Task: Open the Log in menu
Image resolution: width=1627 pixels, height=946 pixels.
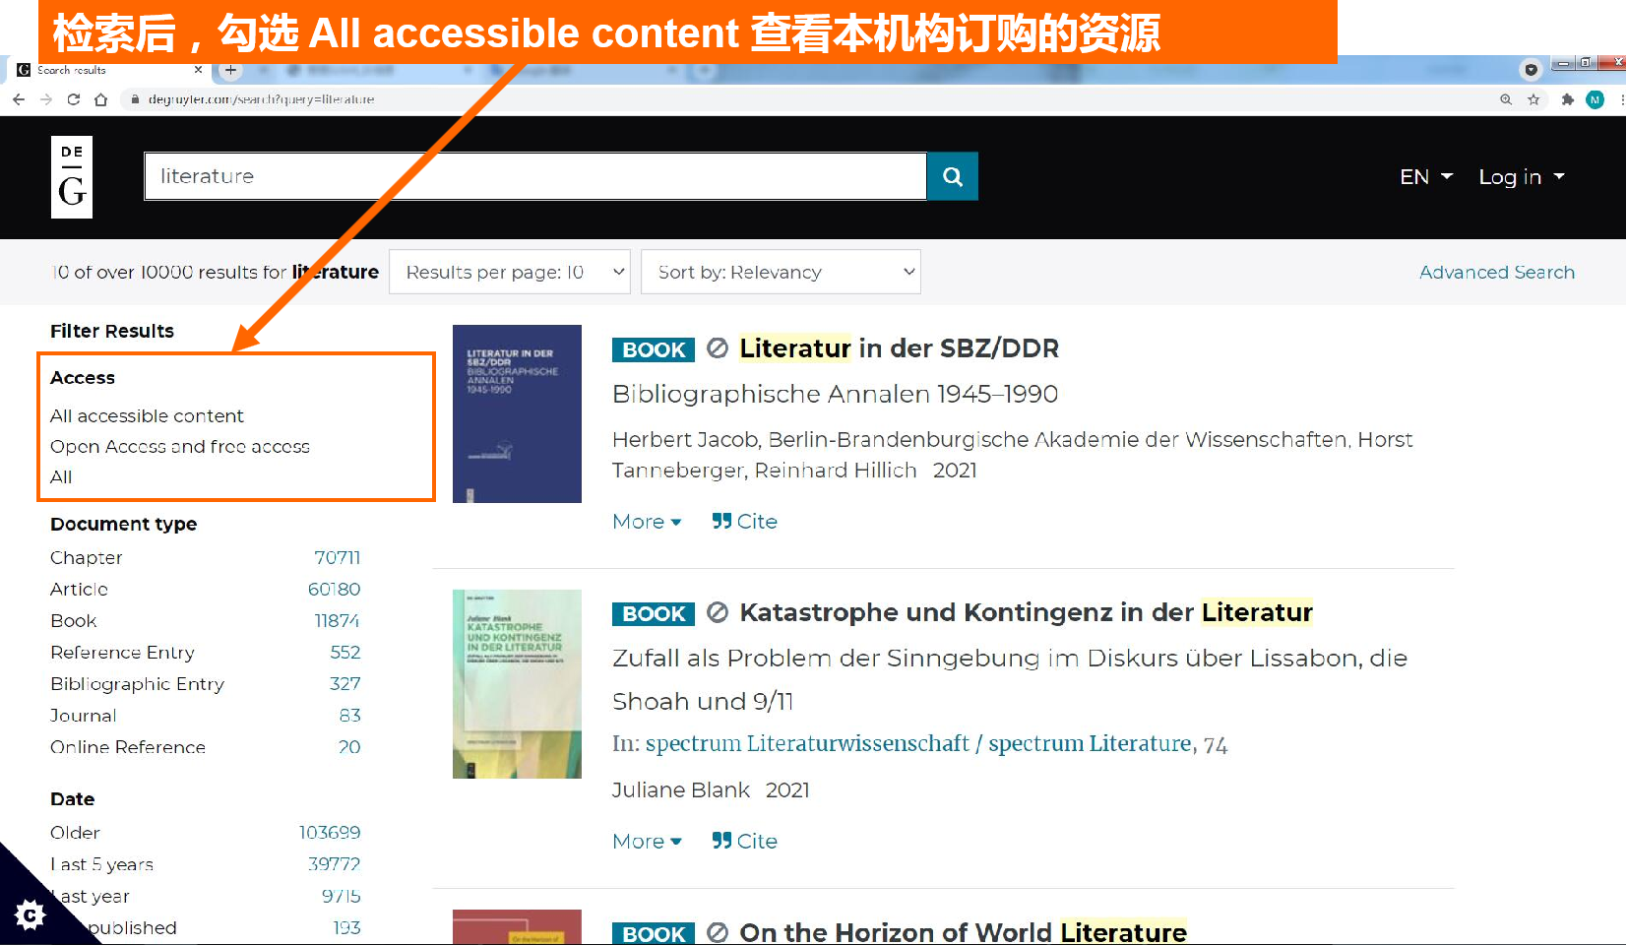Action: 1521,177
